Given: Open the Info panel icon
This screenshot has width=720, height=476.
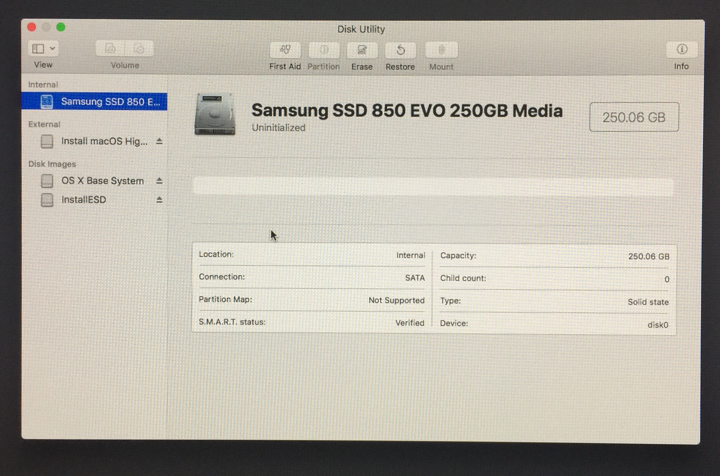Looking at the screenshot, I should click(x=682, y=49).
